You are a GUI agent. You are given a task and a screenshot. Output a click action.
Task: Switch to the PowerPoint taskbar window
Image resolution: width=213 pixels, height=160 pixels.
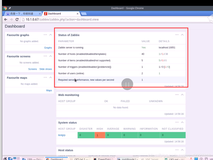(x=104, y=159)
